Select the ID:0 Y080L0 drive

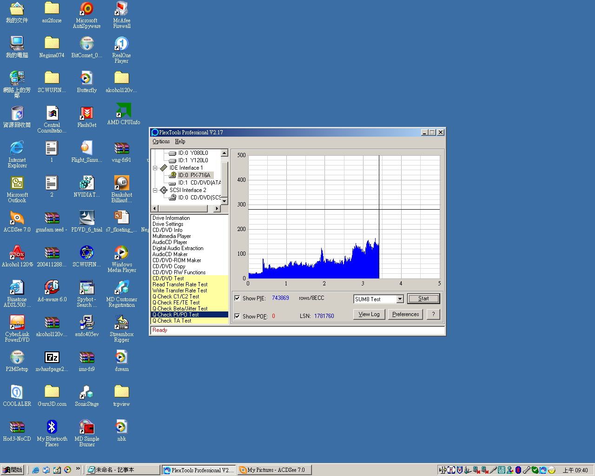pos(193,153)
